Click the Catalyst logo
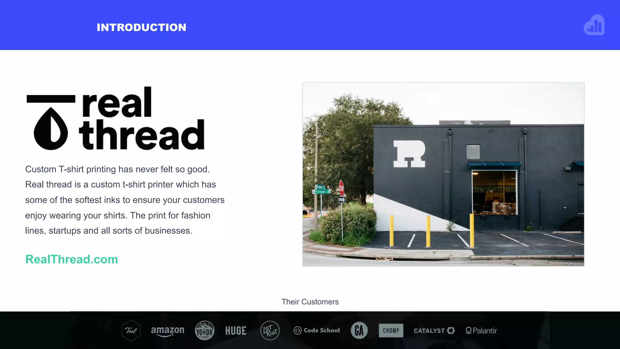Viewport: 620px width, 349px height. pos(434,331)
